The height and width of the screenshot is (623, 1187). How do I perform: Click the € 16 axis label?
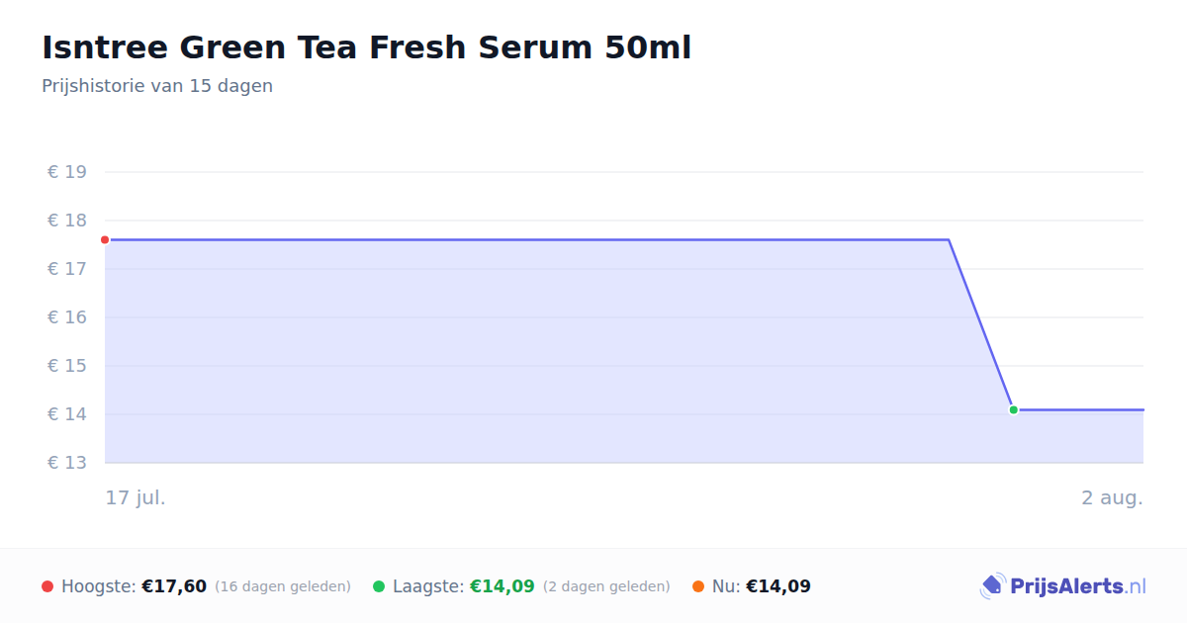pos(67,317)
